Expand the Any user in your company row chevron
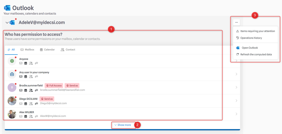The image size is (282, 134). click(237, 74)
